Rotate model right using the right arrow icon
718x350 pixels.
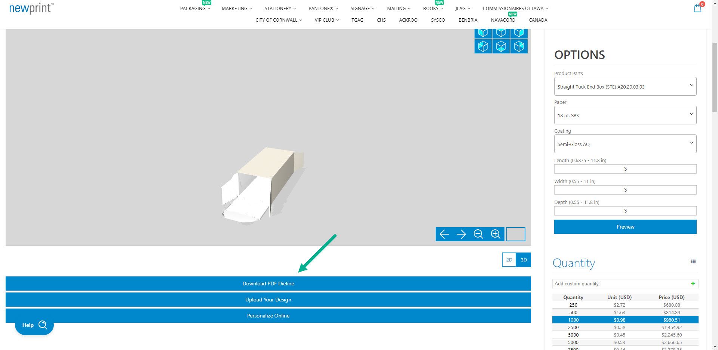click(x=461, y=234)
